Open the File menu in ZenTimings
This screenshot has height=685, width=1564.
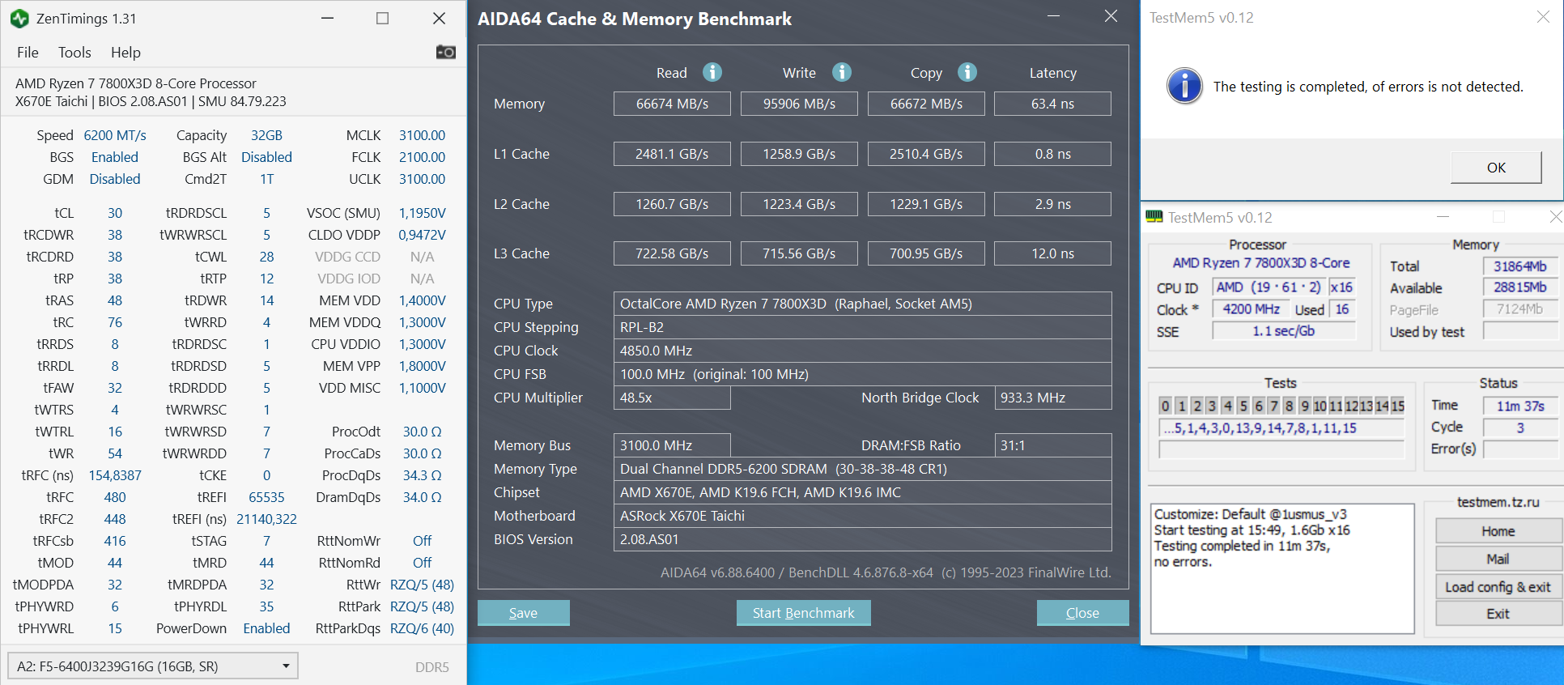click(28, 52)
